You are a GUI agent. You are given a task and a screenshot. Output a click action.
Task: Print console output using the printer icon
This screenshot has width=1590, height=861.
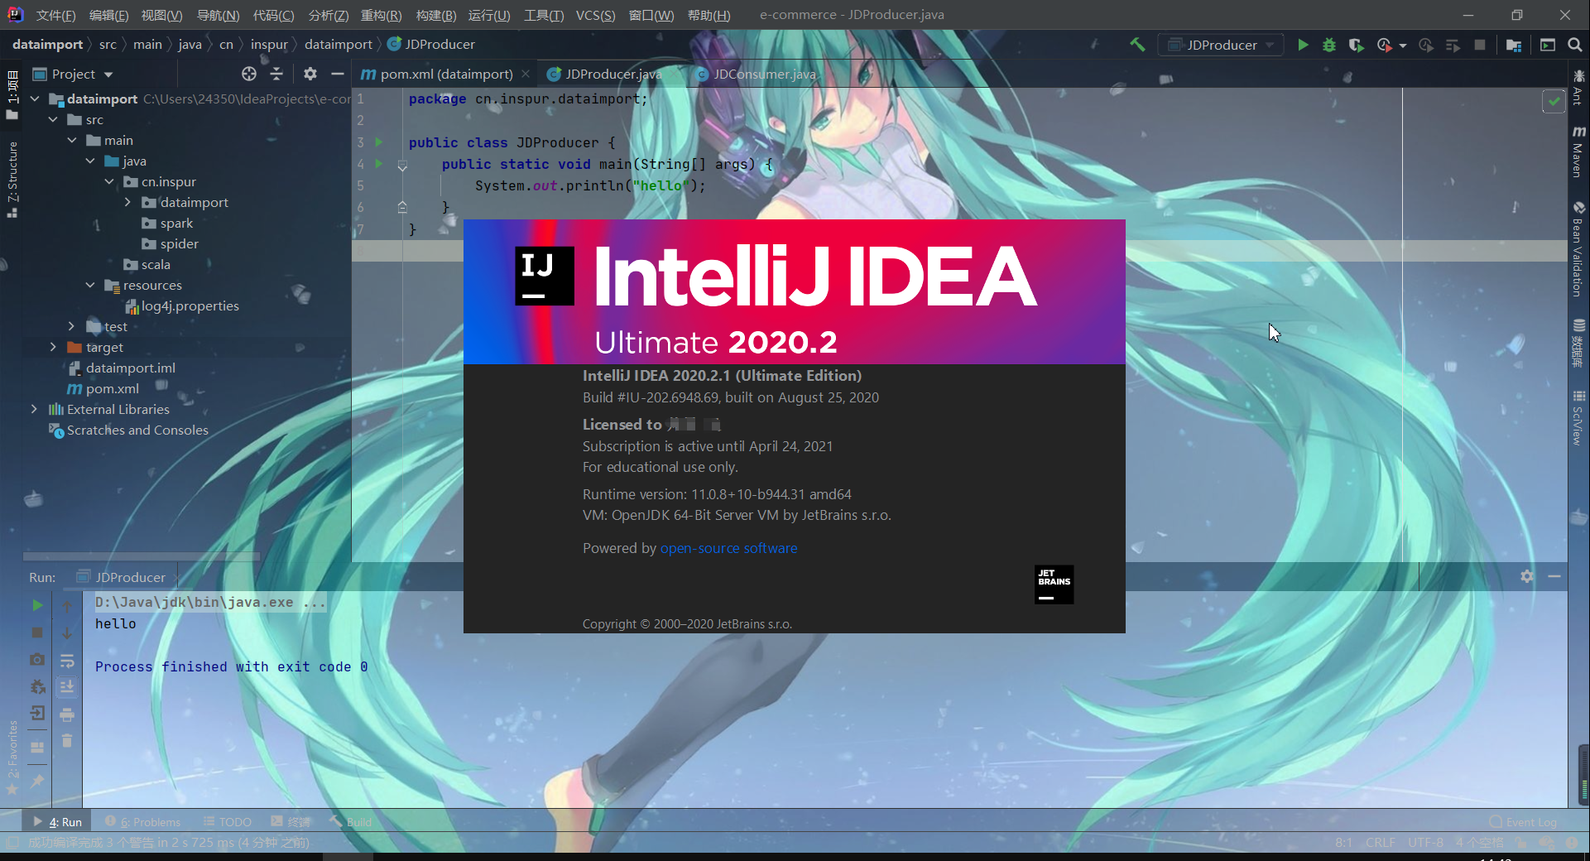point(67,715)
